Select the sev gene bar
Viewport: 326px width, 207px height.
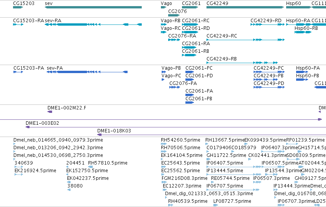pos(93,7)
